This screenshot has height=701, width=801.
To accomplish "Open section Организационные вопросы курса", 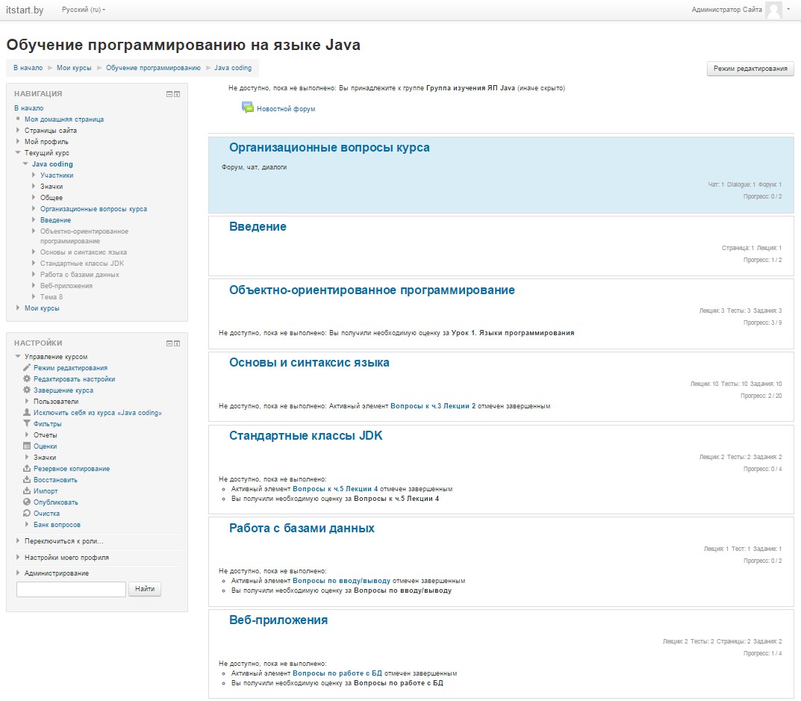I will [x=329, y=148].
